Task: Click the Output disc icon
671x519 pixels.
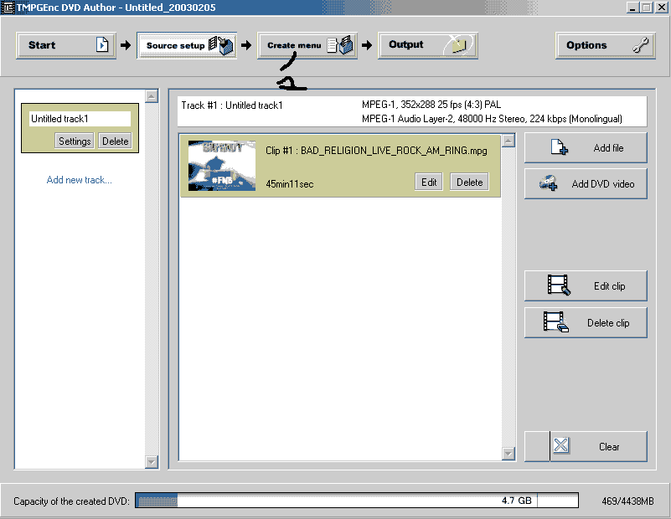Action: click(459, 44)
